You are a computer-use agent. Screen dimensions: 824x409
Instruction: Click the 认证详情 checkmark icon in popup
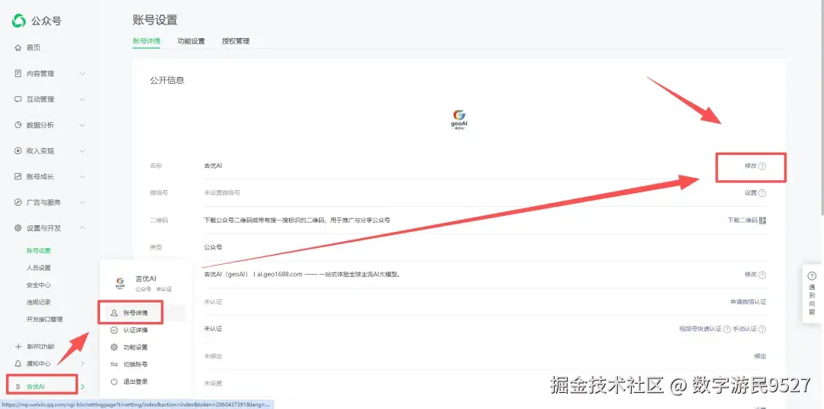coord(114,330)
